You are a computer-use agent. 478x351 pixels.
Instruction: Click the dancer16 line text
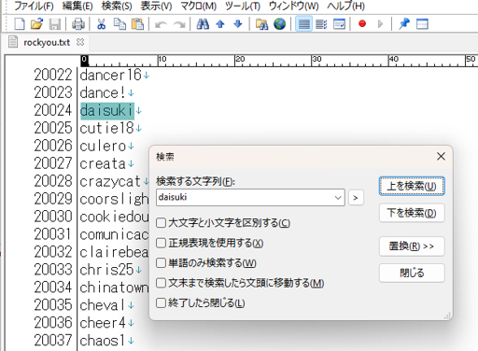(111, 75)
